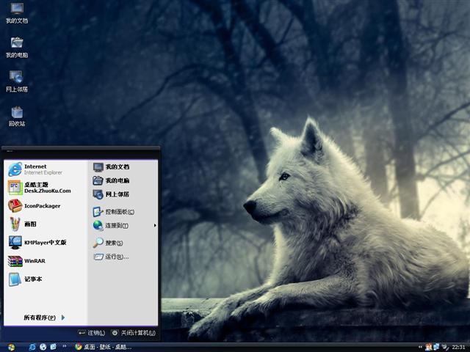This screenshot has width=470, height=352.
Task: Choose 搜索(S) in the Start menu
Action: pos(113,243)
